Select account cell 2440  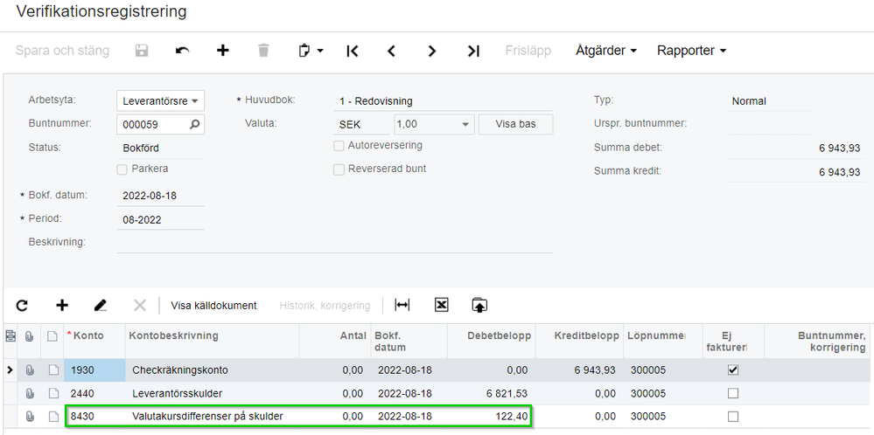point(94,393)
